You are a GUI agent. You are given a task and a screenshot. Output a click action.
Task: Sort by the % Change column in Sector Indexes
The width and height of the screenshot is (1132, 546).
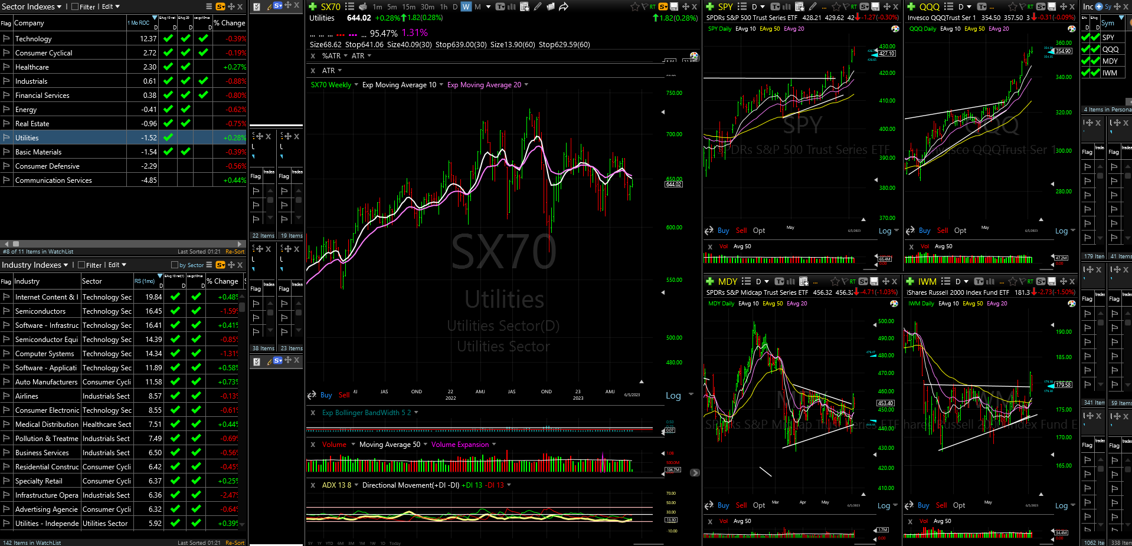230,23
